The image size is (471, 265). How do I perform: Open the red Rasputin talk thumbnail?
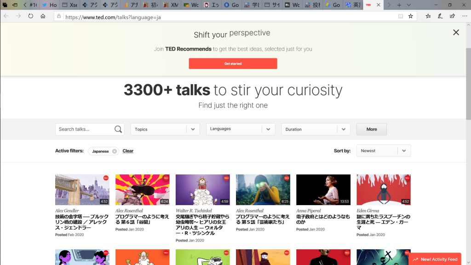tap(384, 190)
